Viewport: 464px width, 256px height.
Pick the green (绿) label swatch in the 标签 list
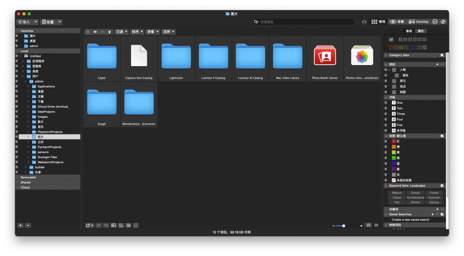point(394,158)
